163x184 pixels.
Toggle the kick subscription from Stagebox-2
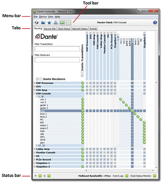(144, 122)
